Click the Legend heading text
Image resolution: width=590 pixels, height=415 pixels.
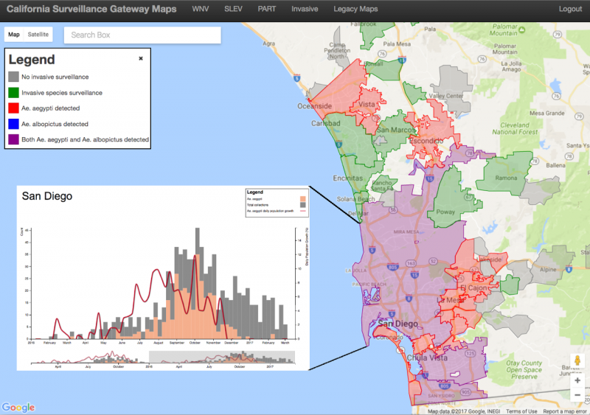point(32,60)
